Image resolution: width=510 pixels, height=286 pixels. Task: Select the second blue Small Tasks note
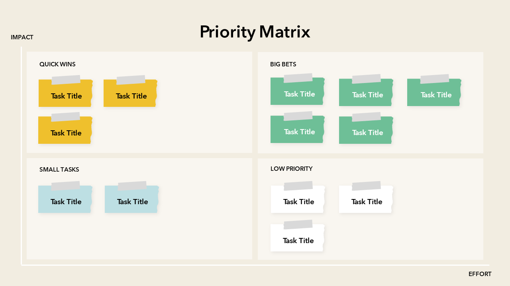click(x=132, y=201)
